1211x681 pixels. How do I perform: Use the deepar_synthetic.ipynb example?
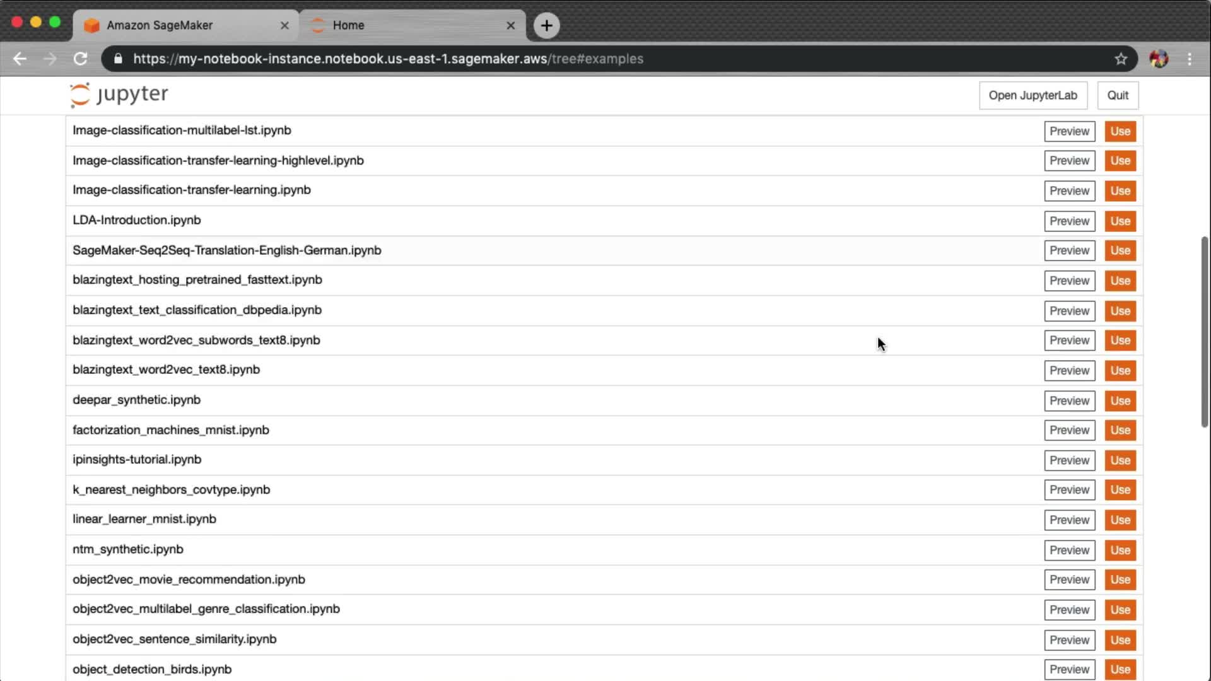click(1120, 401)
